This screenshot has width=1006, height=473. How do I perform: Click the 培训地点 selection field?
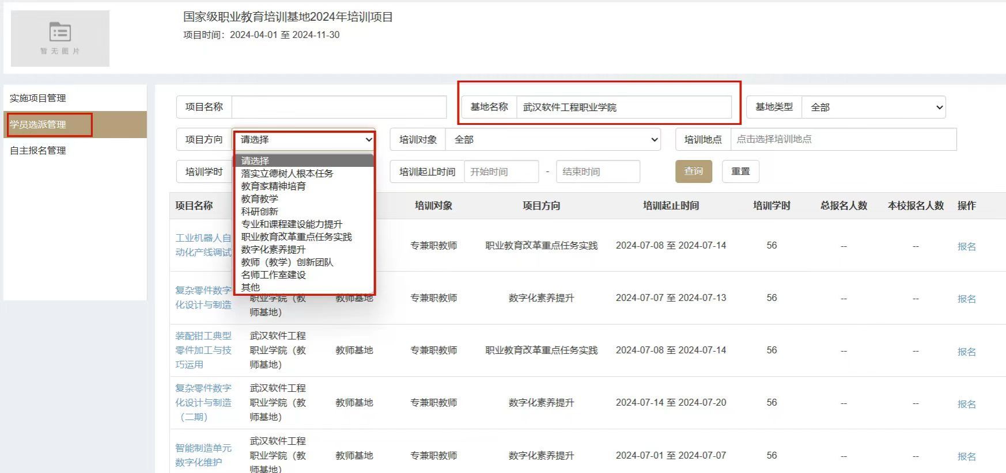coord(843,139)
